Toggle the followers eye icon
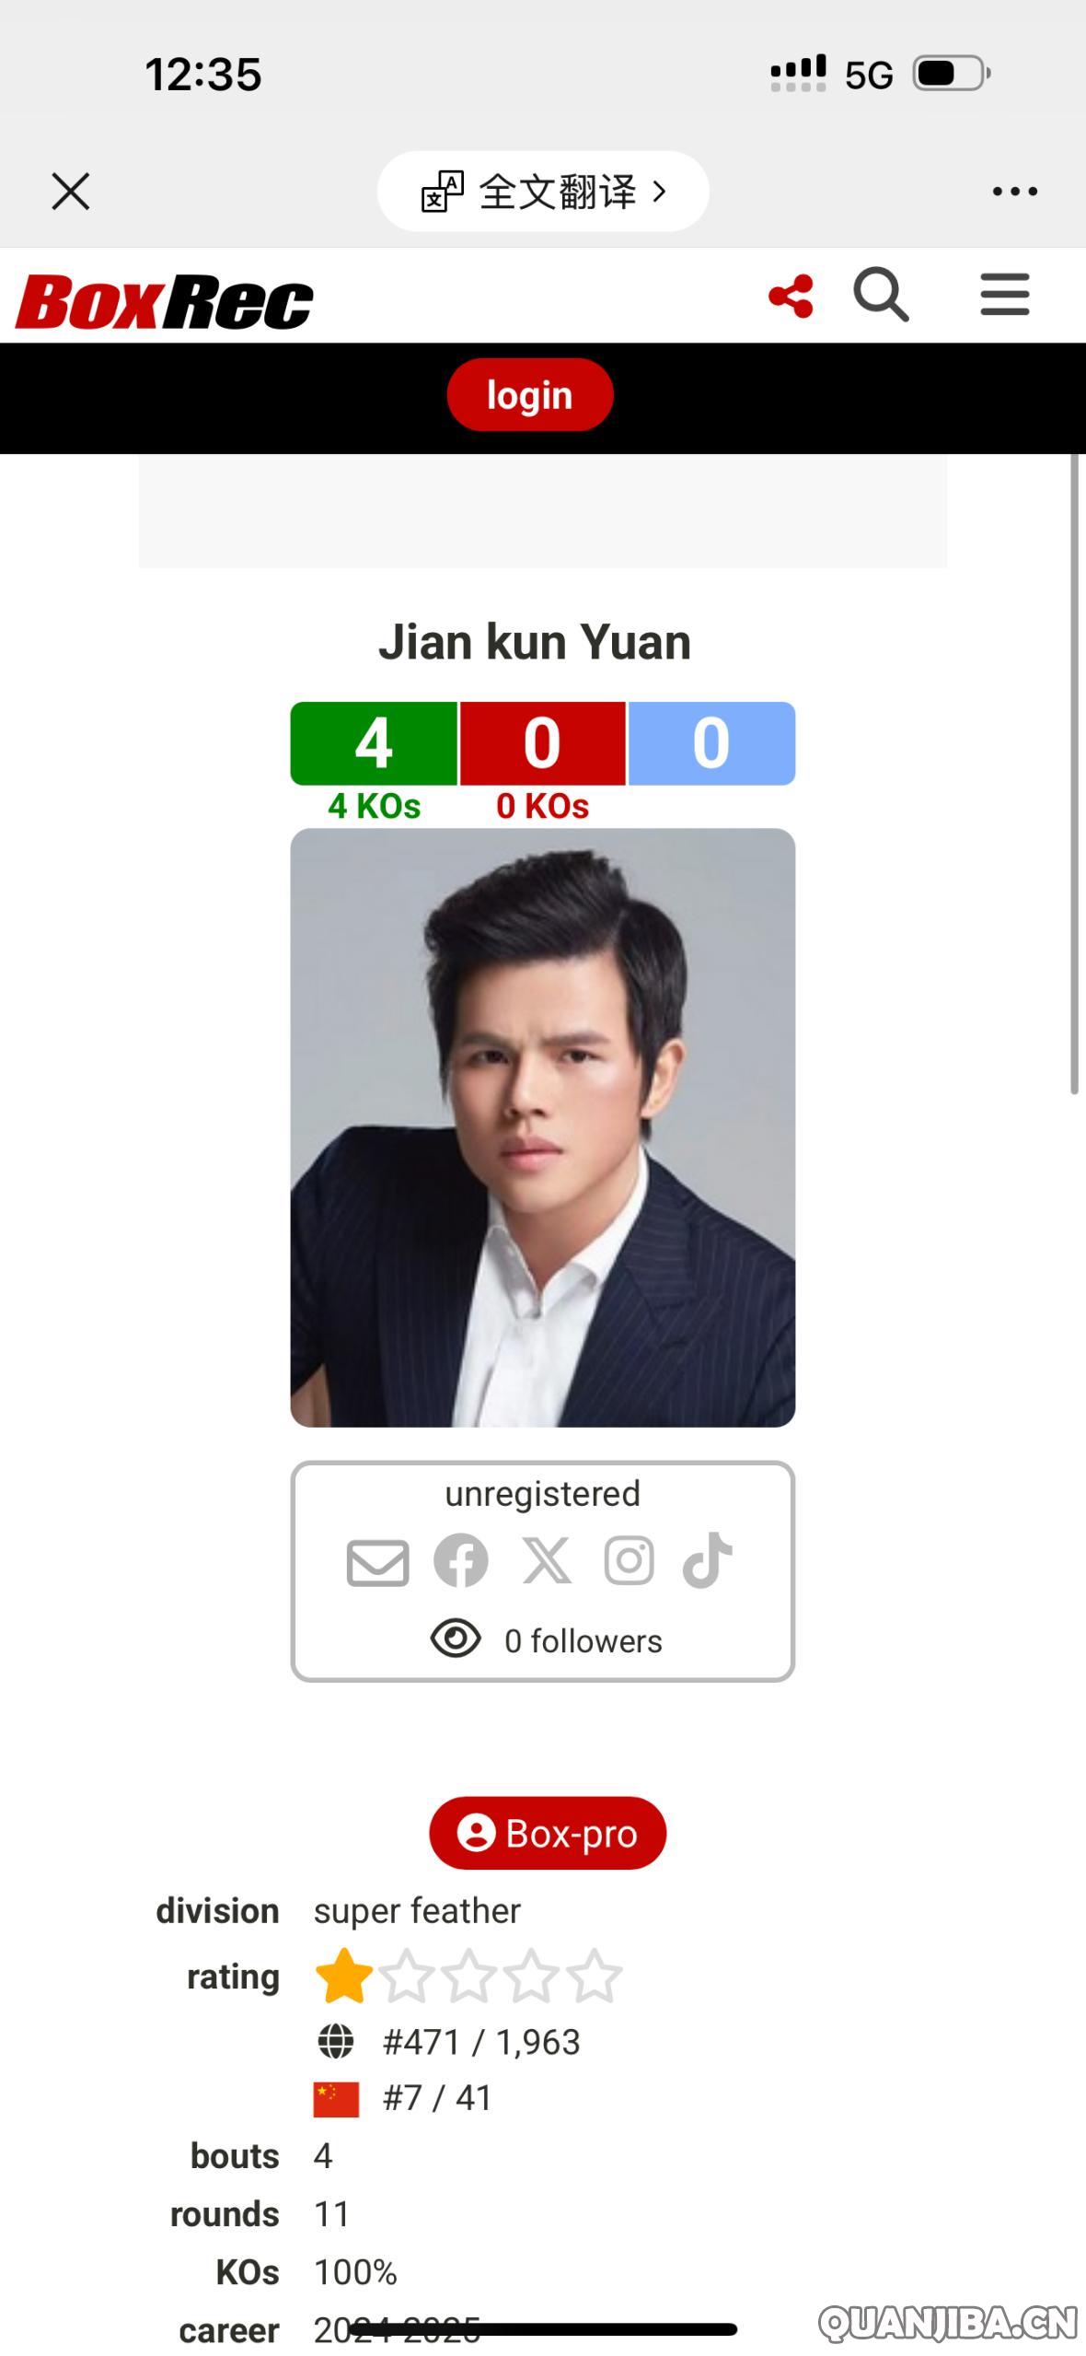 tap(453, 1639)
